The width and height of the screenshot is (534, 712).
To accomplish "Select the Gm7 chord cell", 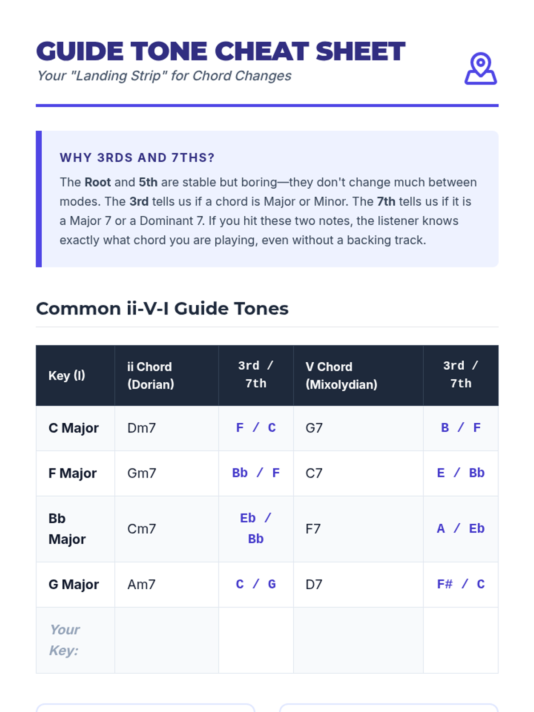I will point(166,473).
